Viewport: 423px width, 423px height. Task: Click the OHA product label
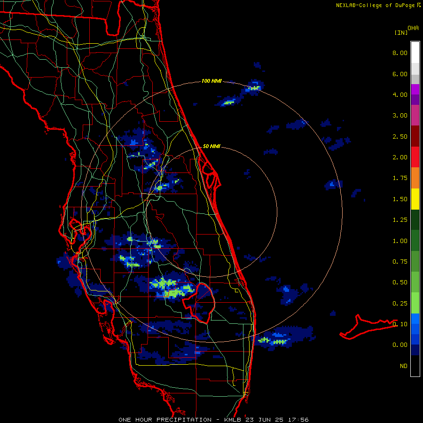(x=413, y=28)
